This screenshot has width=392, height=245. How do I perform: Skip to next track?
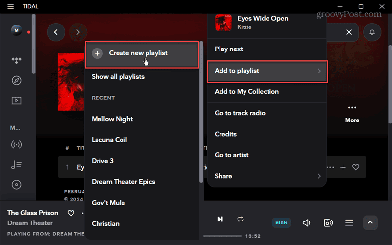coord(220,219)
